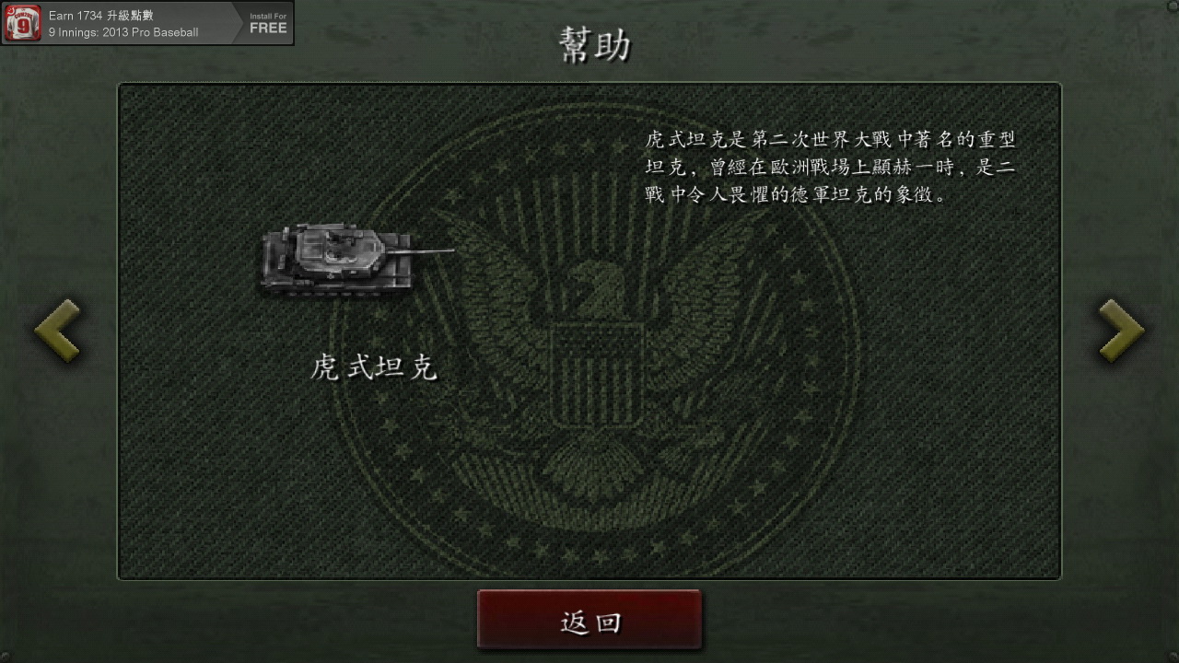Click the 虎式坦克 unit name label
The height and width of the screenshot is (663, 1179).
click(x=374, y=368)
